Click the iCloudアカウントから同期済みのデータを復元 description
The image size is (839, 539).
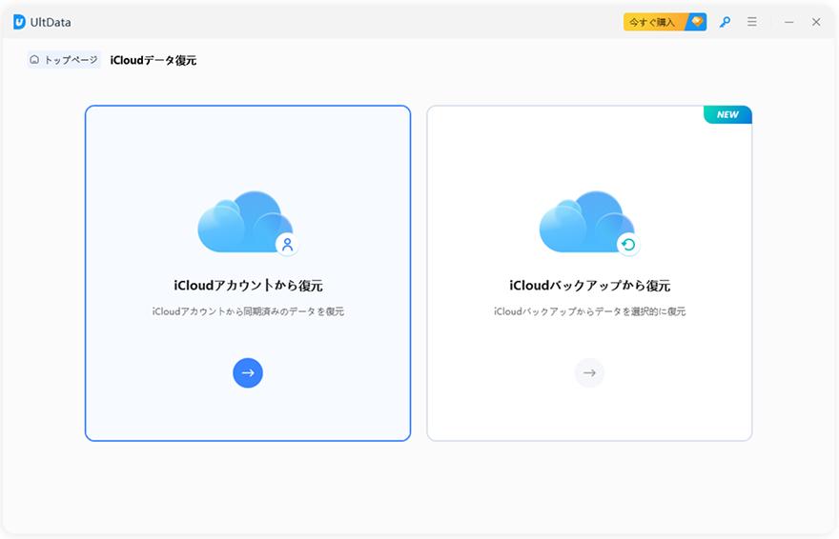point(248,311)
